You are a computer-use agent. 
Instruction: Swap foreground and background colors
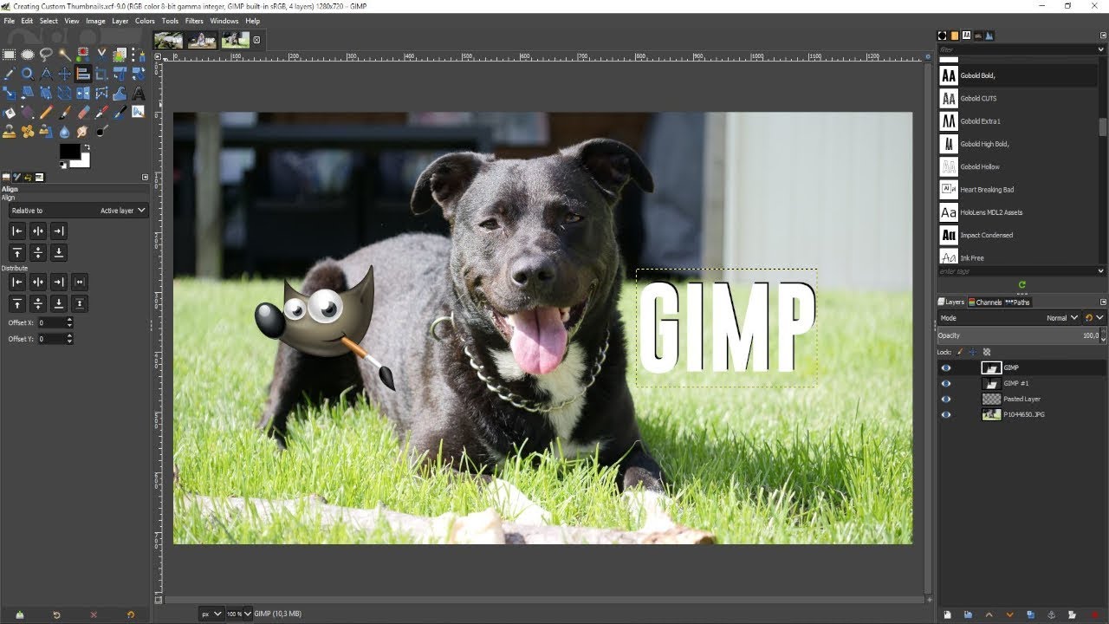point(88,147)
